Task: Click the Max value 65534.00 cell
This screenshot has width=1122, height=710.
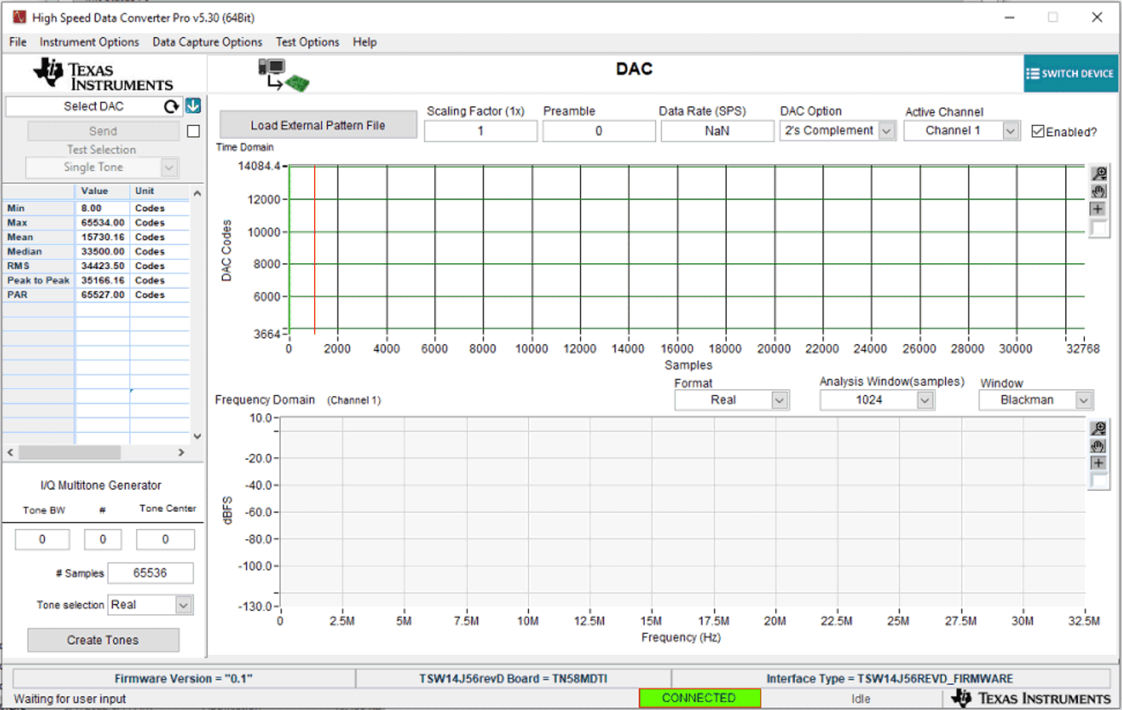Action: pos(103,223)
